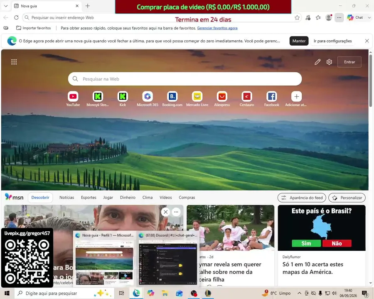Viewport: 374px width, 299px height.
Task: Add a new quick link site
Action: 296,99
